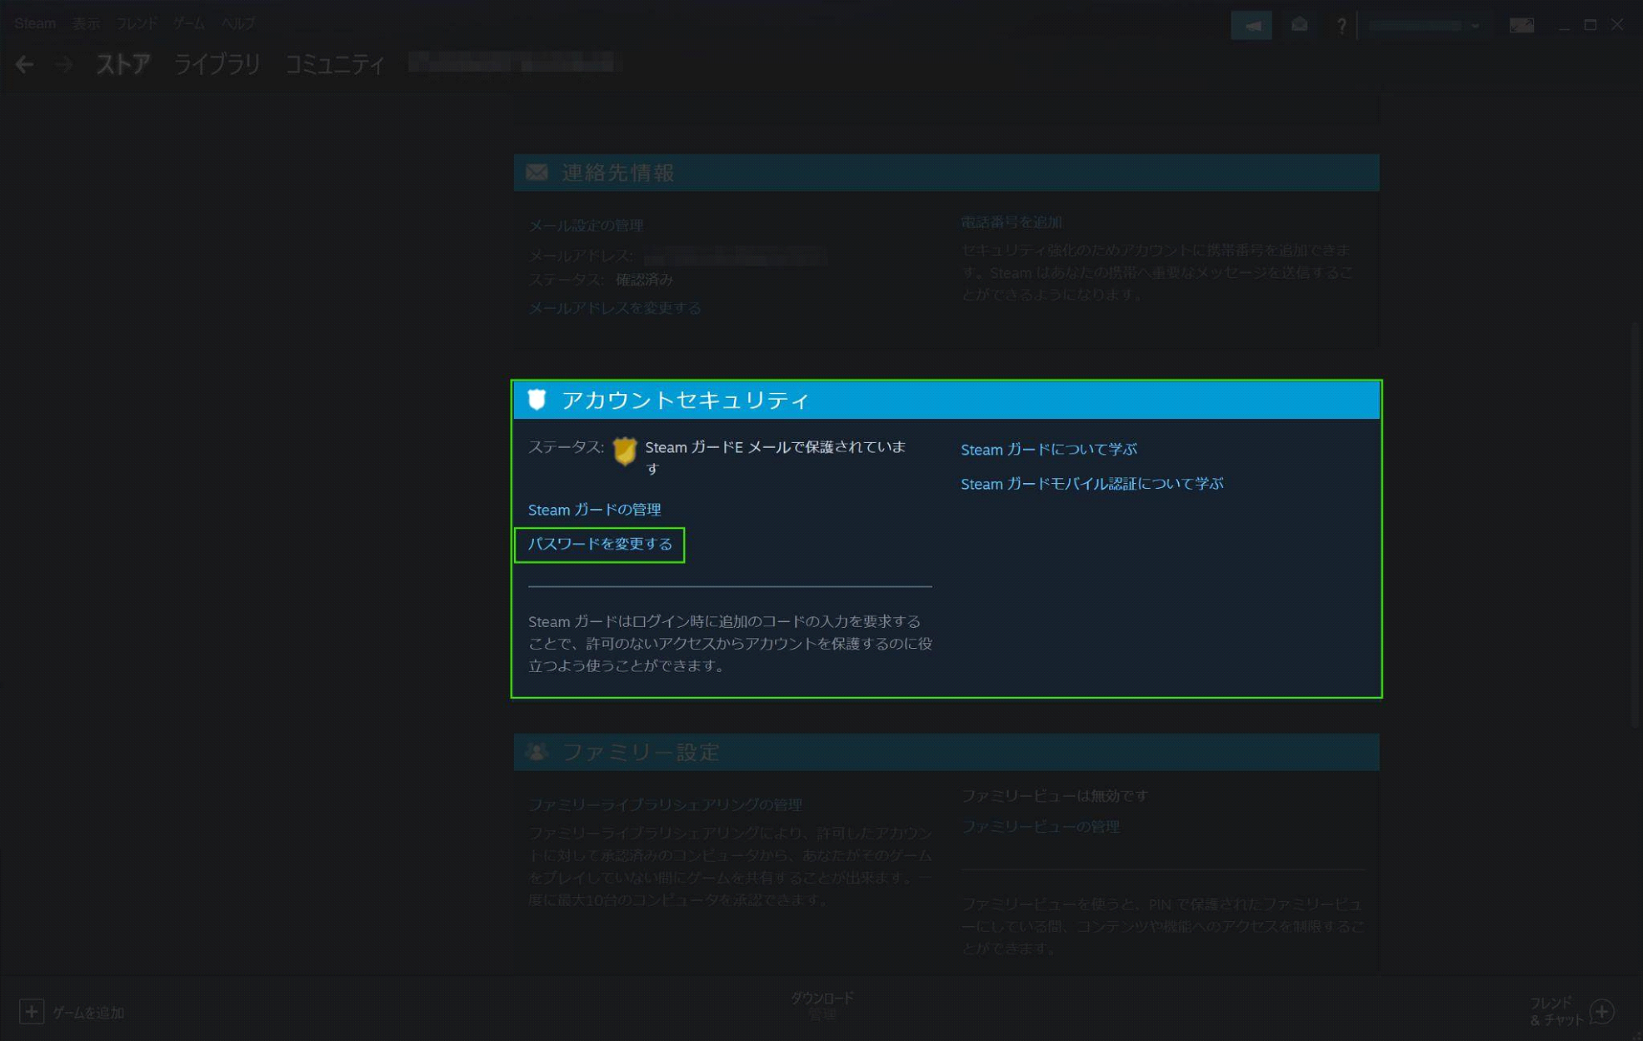Click メールアドレスを変更する link
The height and width of the screenshot is (1041, 1643).
[614, 308]
